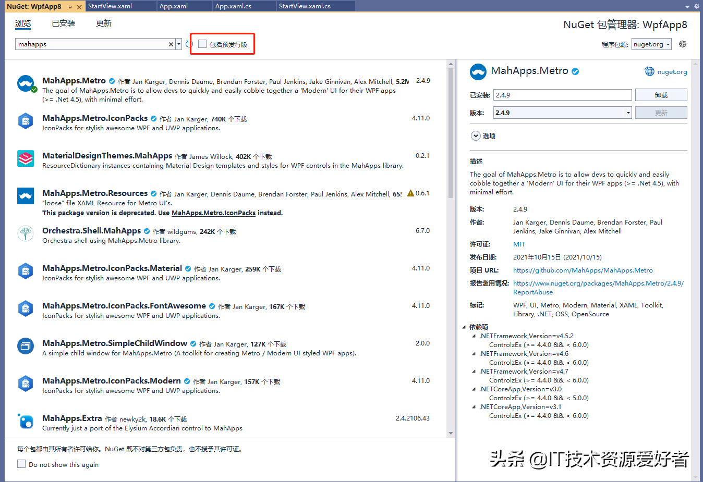Screen dimensions: 703x482
Task: Open document window settings gear at top right
Action: coord(696,6)
